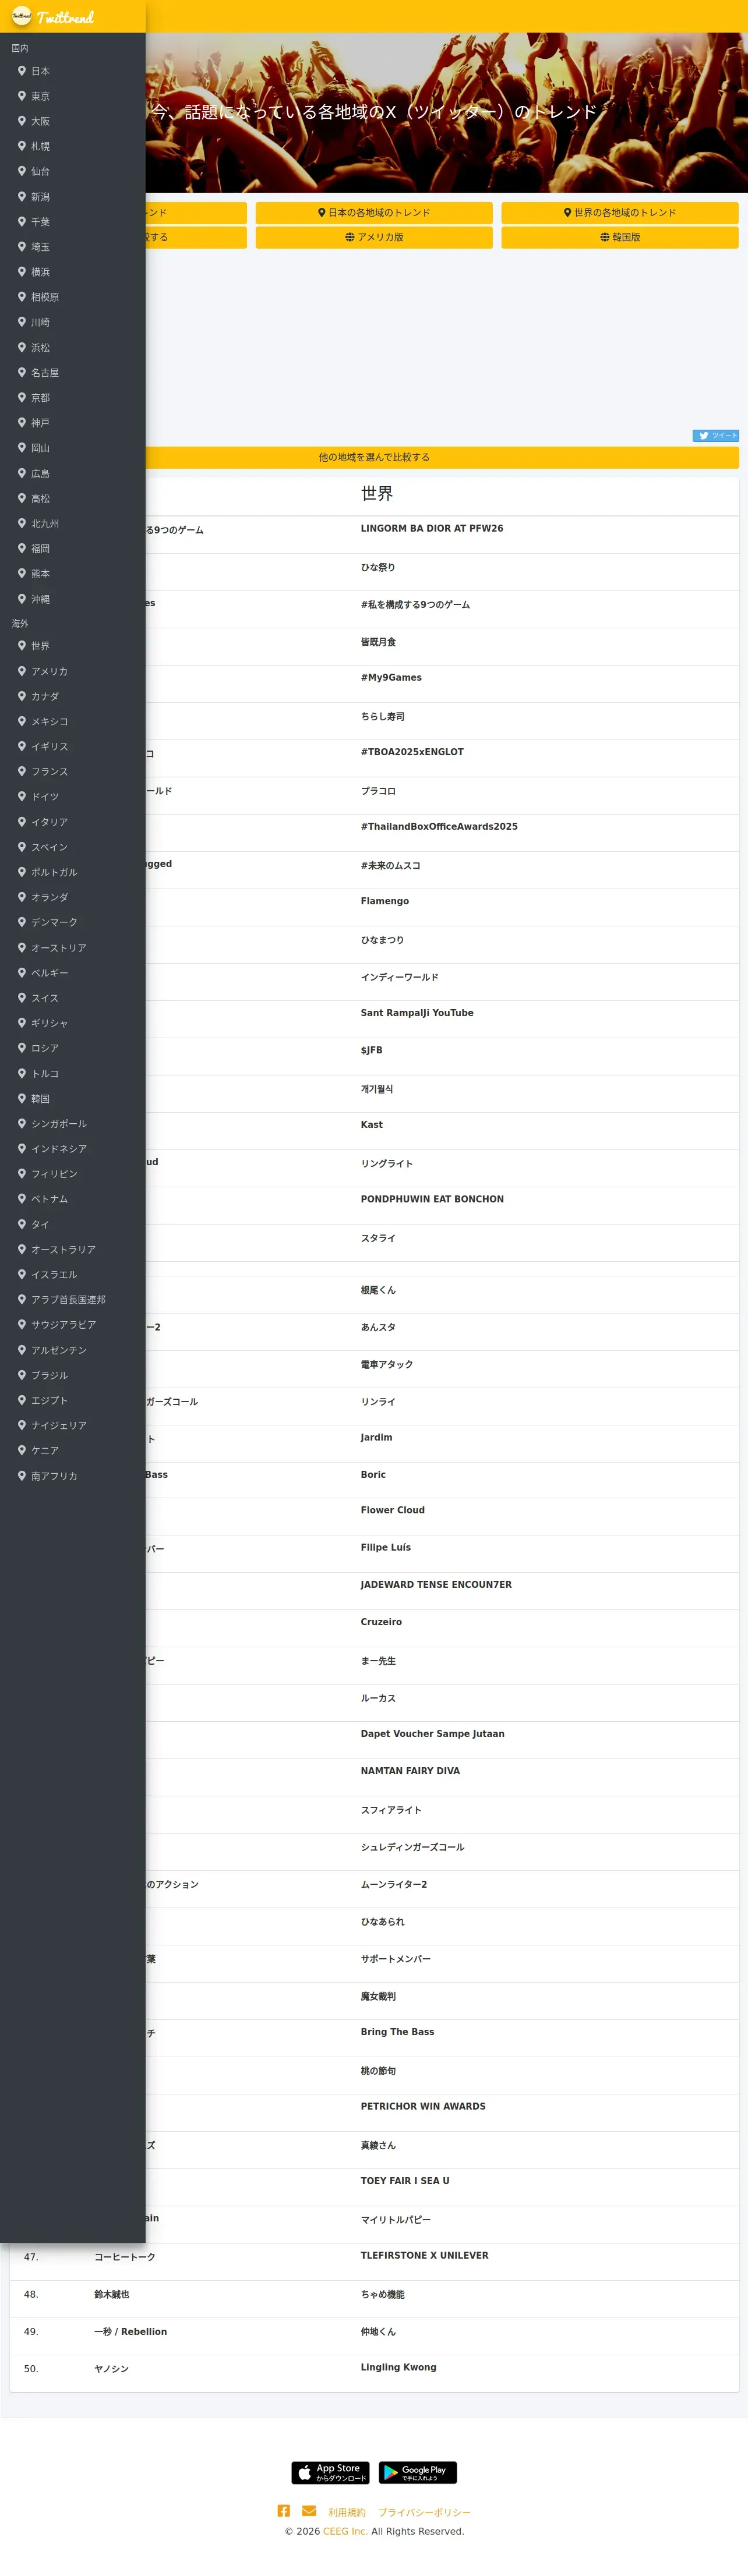The width and height of the screenshot is (748, 2576).
Task: Open the world trend Flower Cloud
Action: (x=393, y=1510)
